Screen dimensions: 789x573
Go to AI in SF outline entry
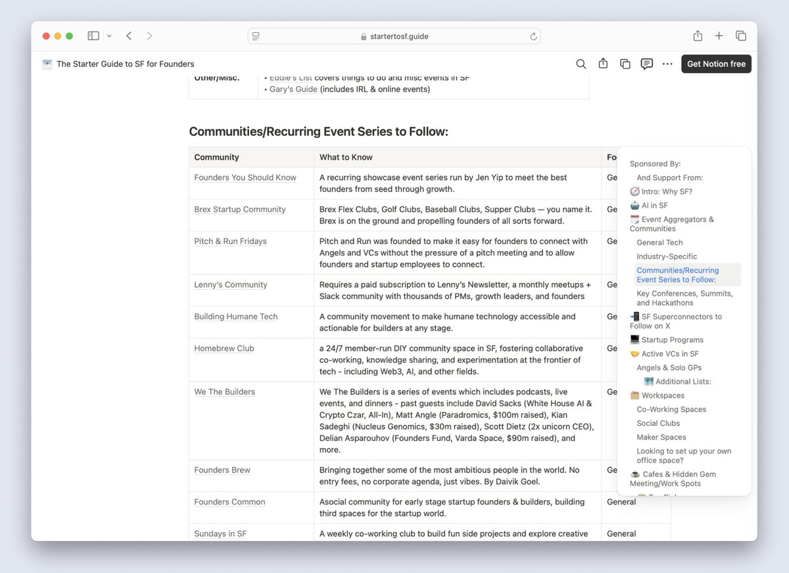[649, 206]
